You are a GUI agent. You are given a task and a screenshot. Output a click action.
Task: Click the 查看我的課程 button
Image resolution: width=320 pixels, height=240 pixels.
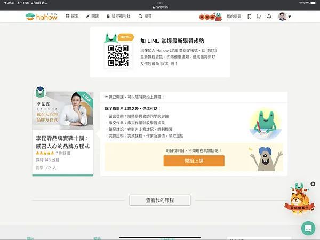click(160, 200)
